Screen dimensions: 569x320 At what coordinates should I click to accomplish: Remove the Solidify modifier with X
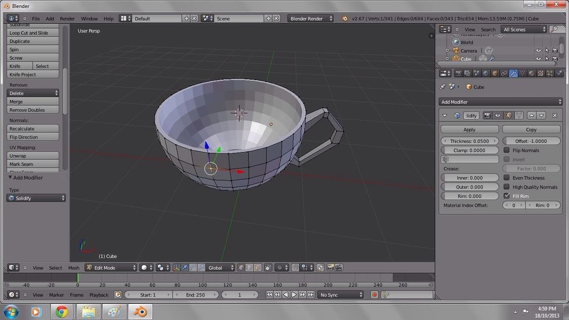point(554,116)
